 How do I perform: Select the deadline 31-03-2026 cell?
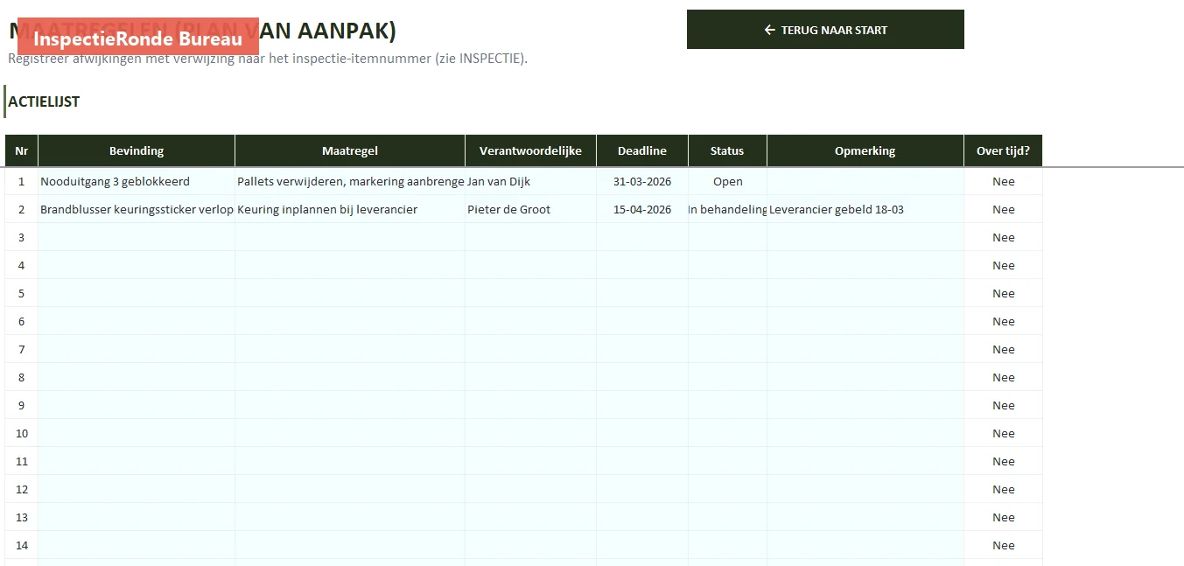tap(642, 181)
